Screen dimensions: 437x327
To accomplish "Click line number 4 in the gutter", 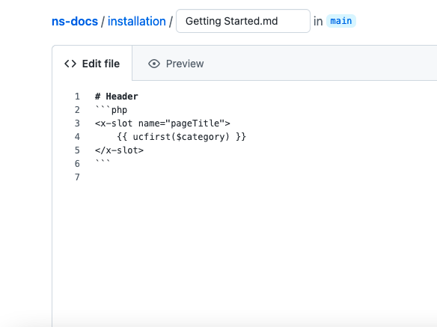I will click(77, 137).
